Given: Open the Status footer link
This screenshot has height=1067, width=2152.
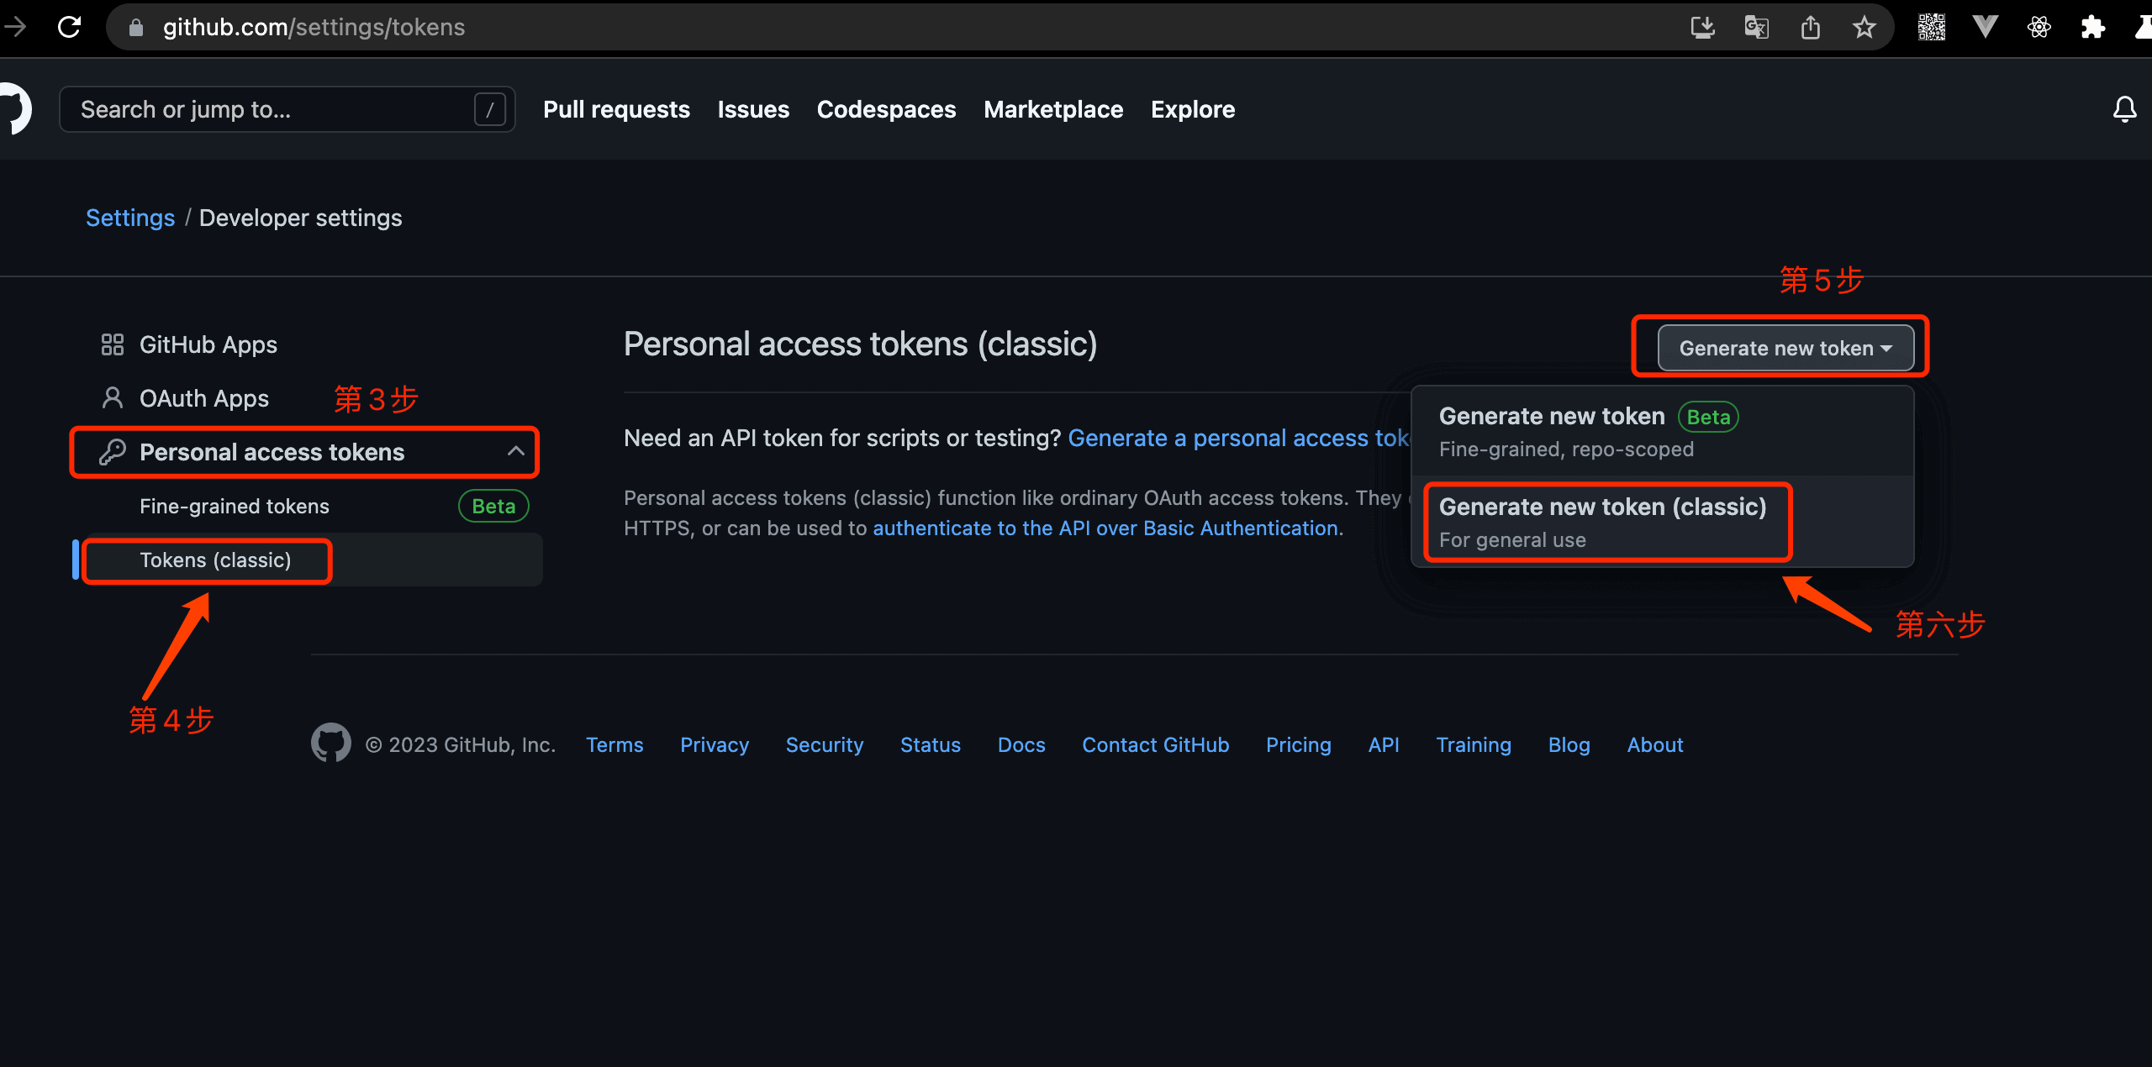Looking at the screenshot, I should [930, 744].
